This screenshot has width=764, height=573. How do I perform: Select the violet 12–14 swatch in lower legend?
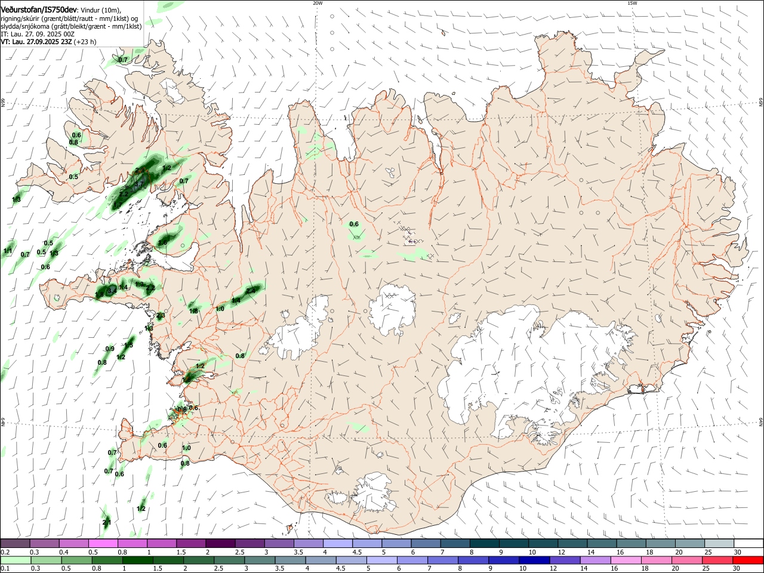[x=565, y=560]
